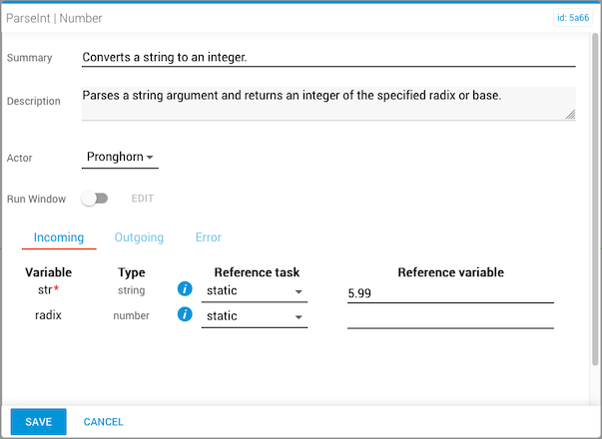Click the empty radix reference variable field
The height and width of the screenshot is (439, 602).
(449, 318)
